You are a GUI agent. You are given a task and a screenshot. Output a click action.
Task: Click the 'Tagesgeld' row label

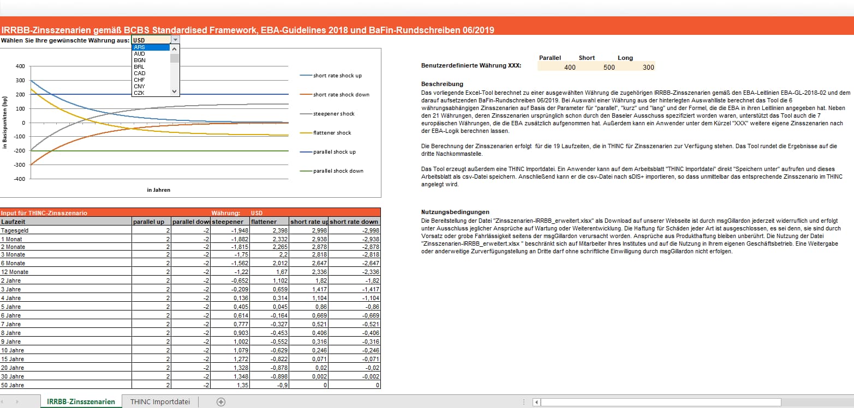tap(66, 230)
